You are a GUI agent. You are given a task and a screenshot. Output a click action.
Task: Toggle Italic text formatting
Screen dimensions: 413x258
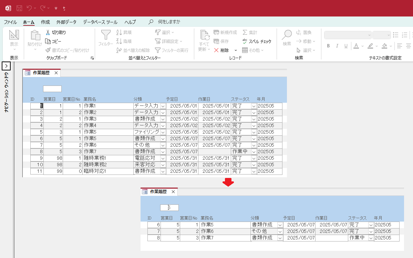(x=337, y=46)
